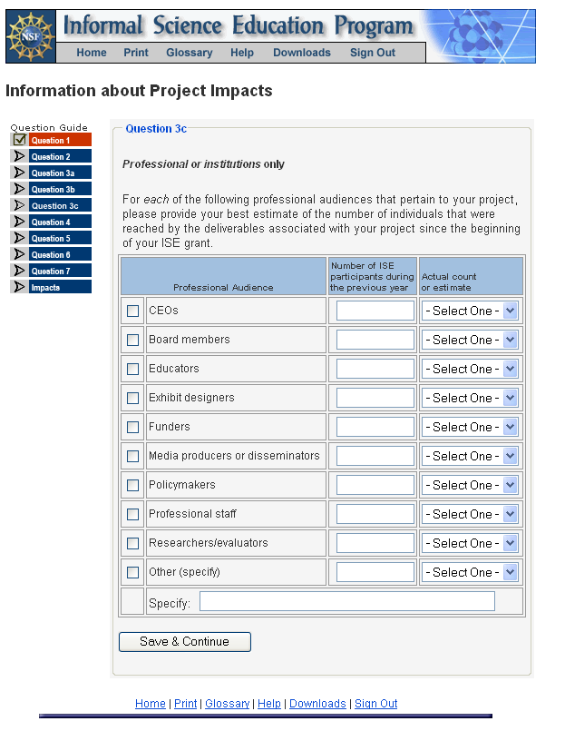Click the arrow icon beside Question 3a
Screen dimensions: 565x731
19,173
